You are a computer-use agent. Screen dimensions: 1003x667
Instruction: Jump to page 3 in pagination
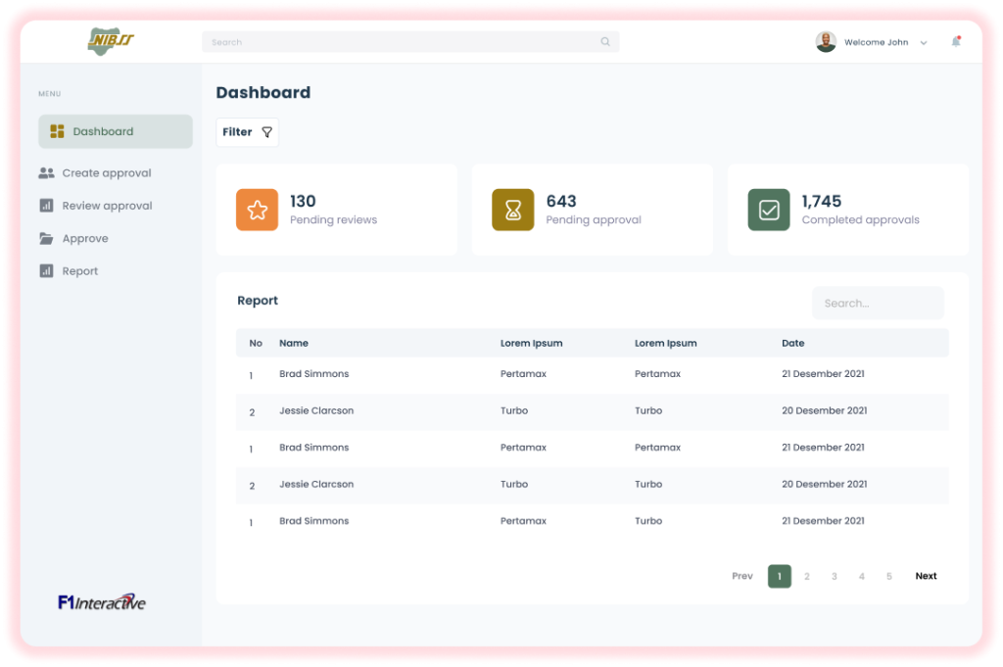coord(835,576)
